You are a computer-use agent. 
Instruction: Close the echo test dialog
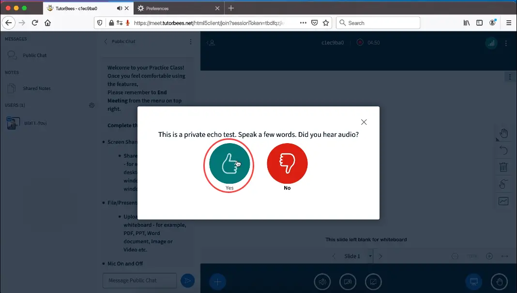tap(364, 122)
